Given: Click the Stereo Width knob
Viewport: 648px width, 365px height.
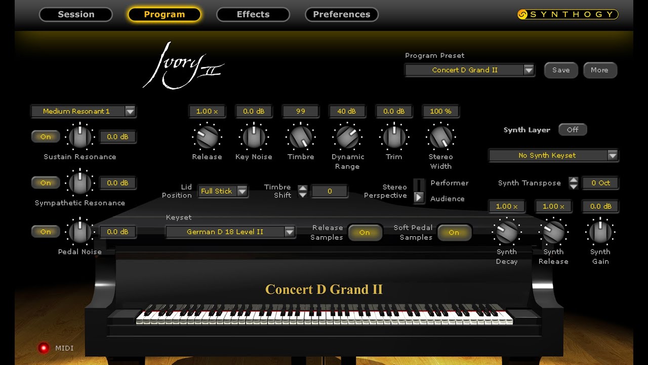Looking at the screenshot, I should (441, 137).
